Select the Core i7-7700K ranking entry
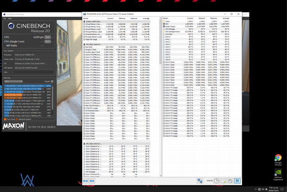 coord(28,110)
